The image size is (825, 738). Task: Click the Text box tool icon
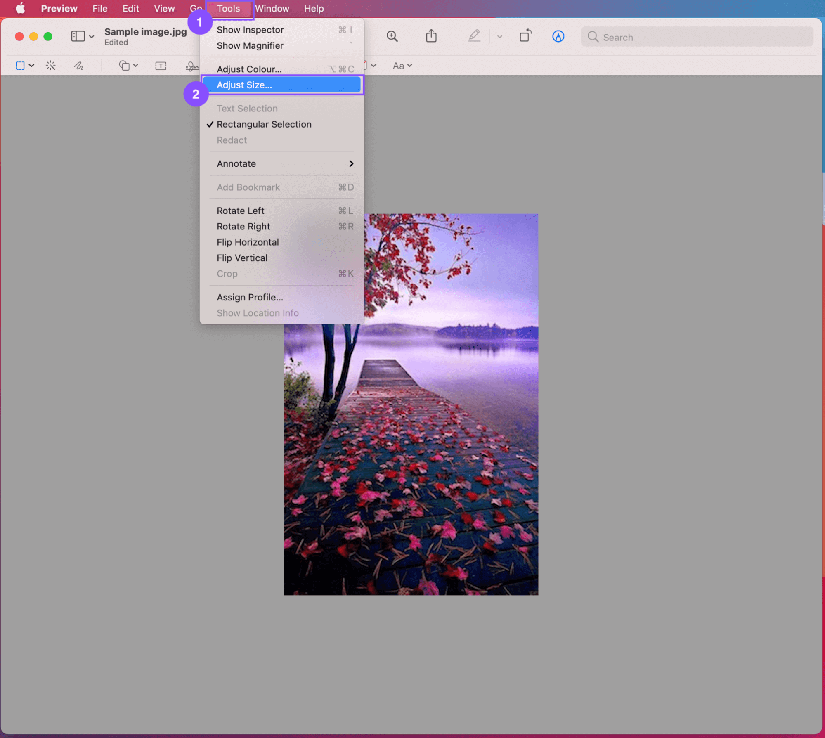(161, 66)
